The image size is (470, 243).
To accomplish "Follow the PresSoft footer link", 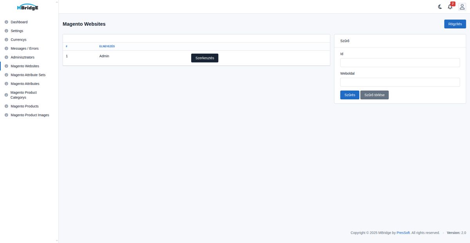I will (x=403, y=233).
